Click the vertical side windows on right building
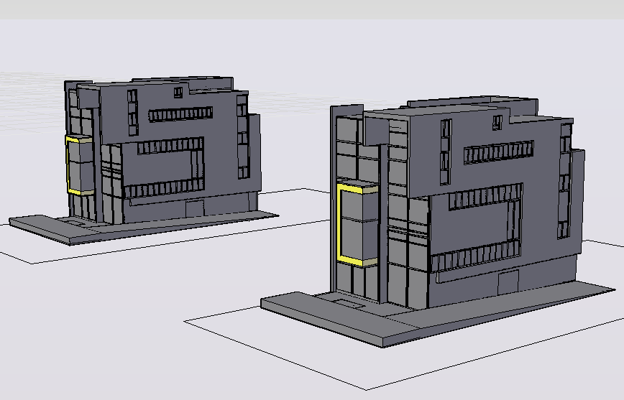 tap(446, 151)
